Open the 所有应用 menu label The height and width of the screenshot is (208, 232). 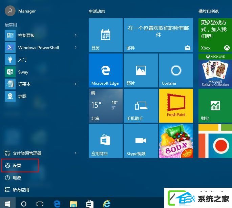click(x=21, y=190)
